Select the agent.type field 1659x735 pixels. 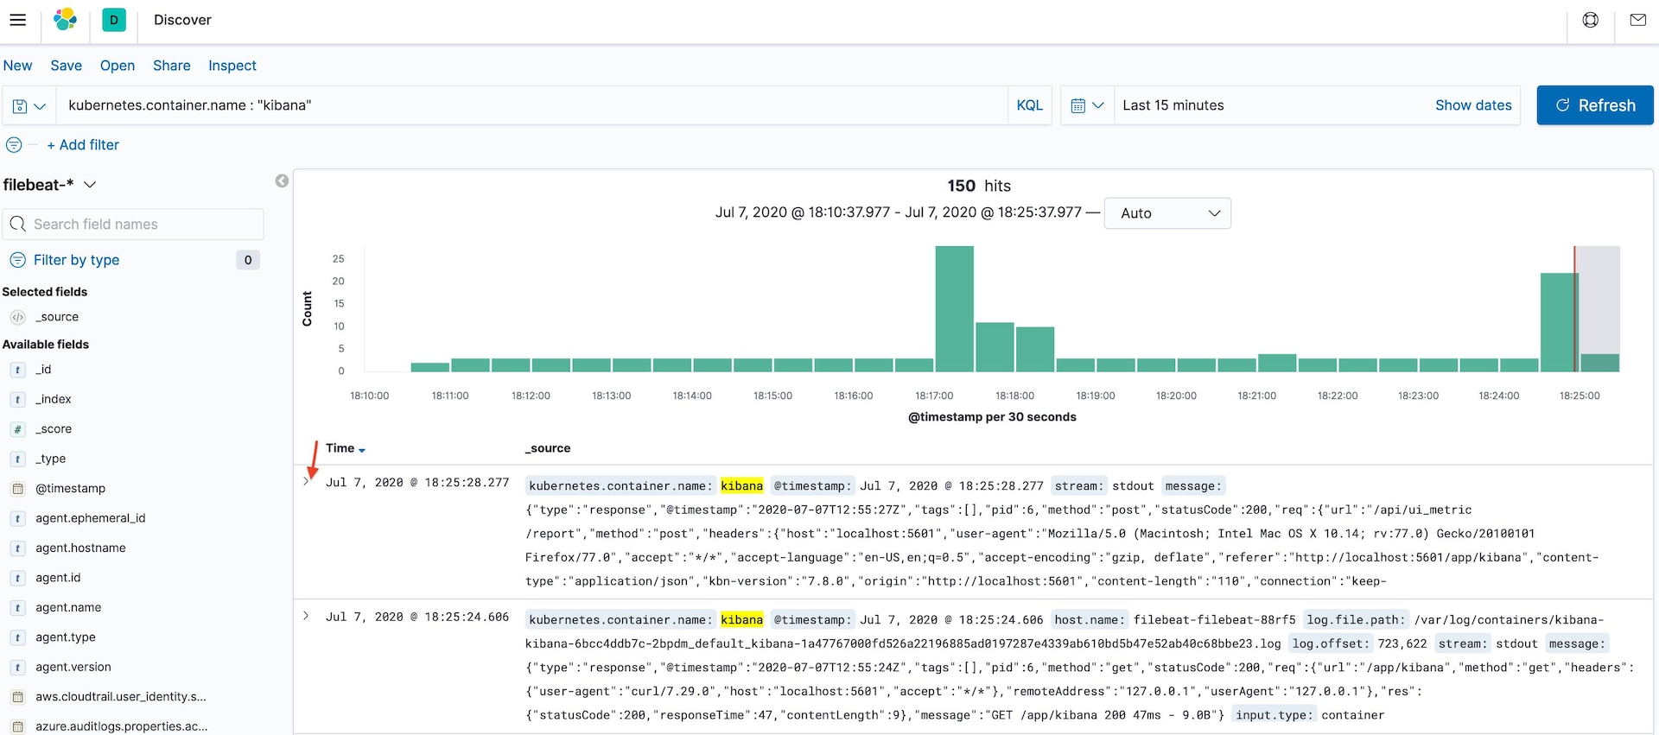[66, 637]
